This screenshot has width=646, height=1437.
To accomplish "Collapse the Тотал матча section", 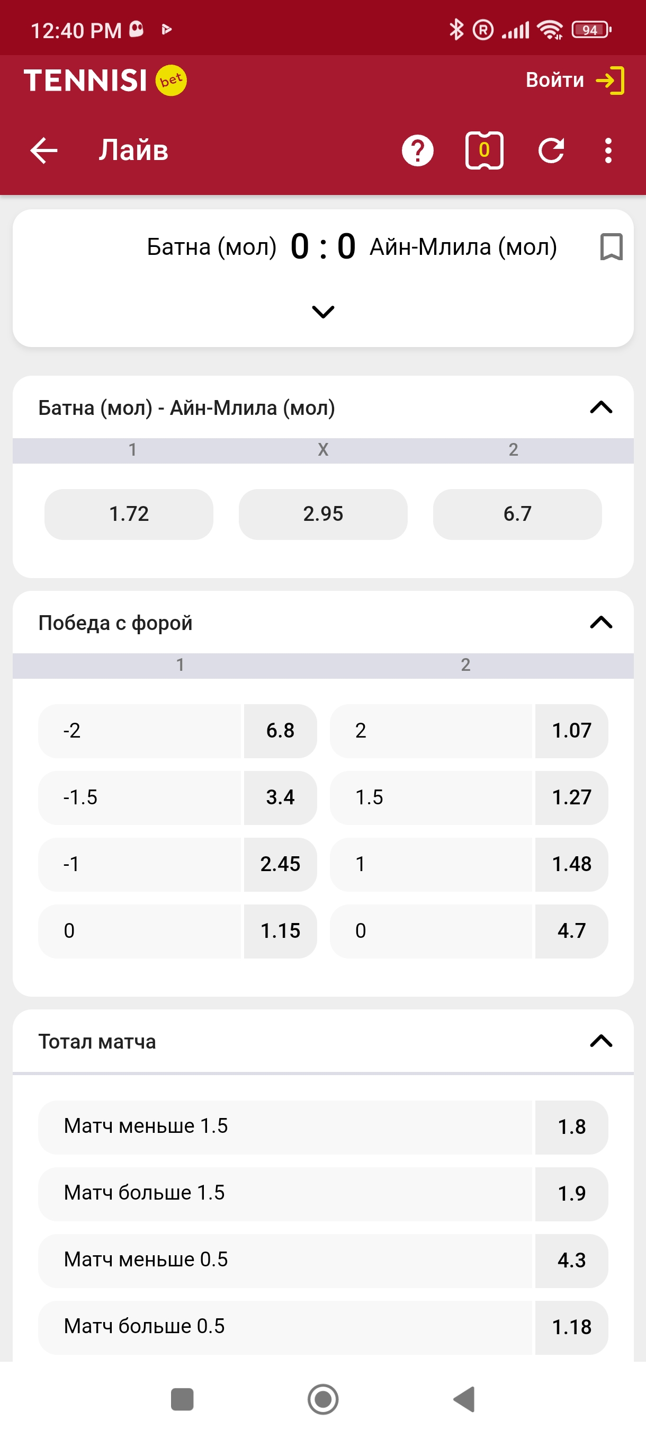I will (x=601, y=1041).
